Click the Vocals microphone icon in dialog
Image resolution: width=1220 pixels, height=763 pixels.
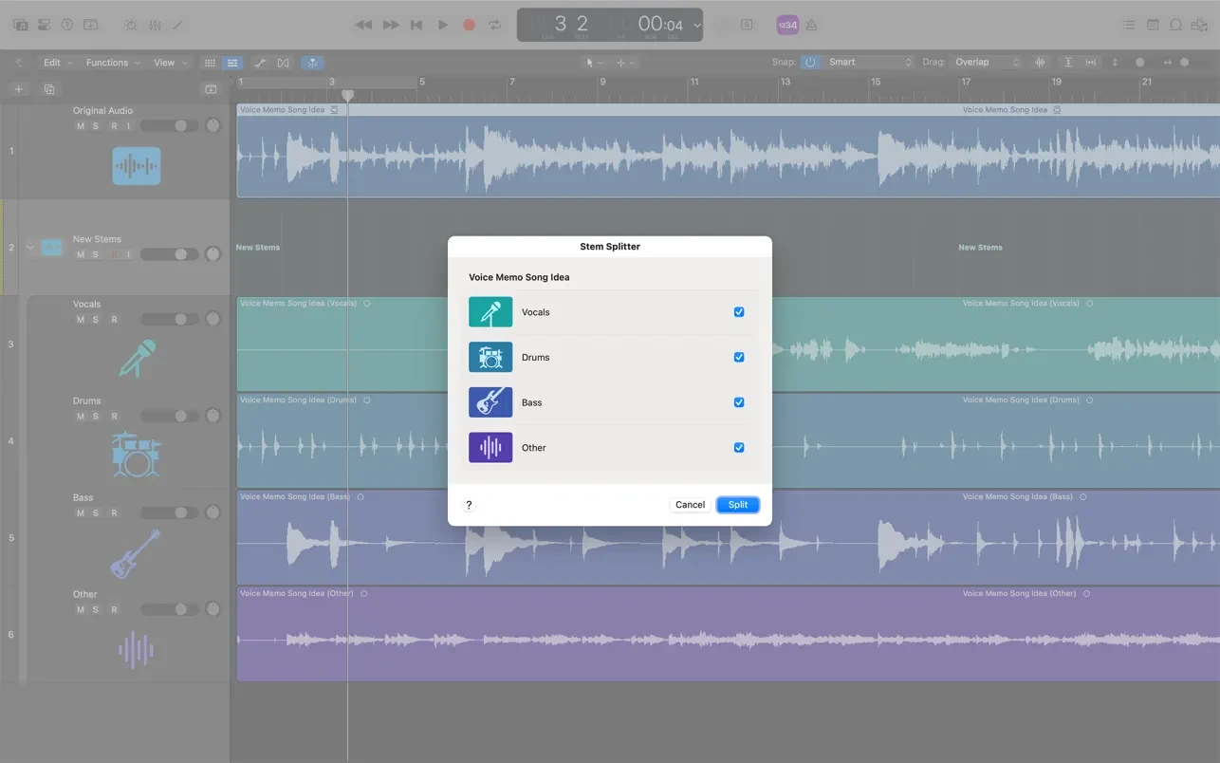(x=490, y=312)
